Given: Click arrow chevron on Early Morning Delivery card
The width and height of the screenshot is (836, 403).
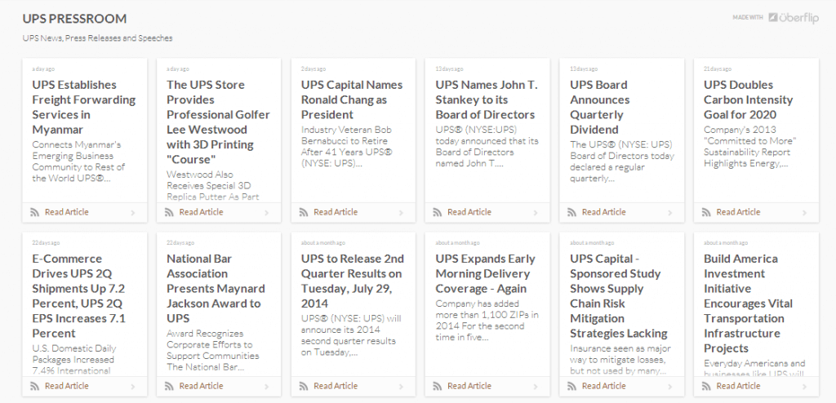Looking at the screenshot, I should point(536,386).
